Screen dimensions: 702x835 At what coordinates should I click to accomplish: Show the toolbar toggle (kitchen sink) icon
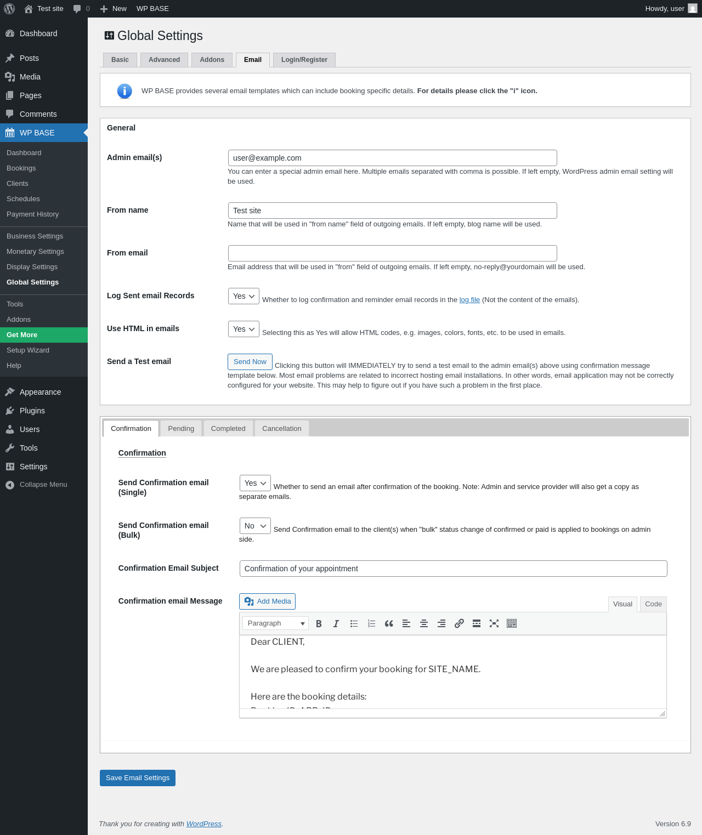pyautogui.click(x=512, y=623)
